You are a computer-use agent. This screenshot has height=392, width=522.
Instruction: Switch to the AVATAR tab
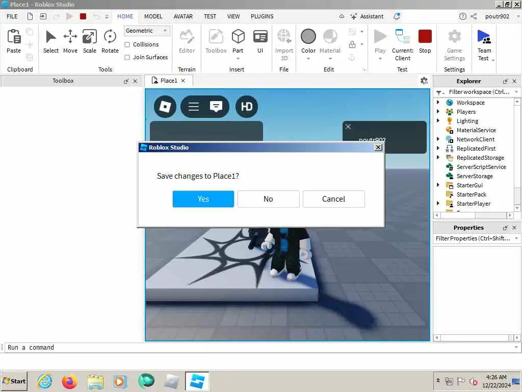point(183,16)
